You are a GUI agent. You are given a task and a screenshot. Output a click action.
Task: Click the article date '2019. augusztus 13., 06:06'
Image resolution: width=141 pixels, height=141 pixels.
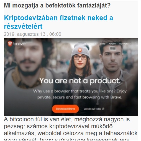32,34
